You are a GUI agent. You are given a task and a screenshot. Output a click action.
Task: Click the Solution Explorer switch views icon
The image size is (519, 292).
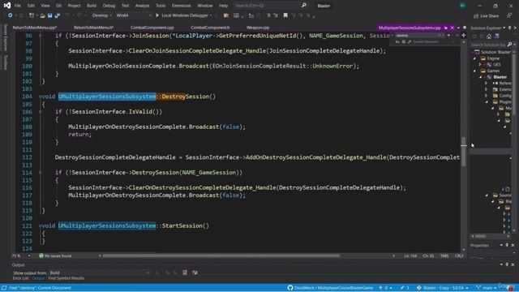click(496, 36)
